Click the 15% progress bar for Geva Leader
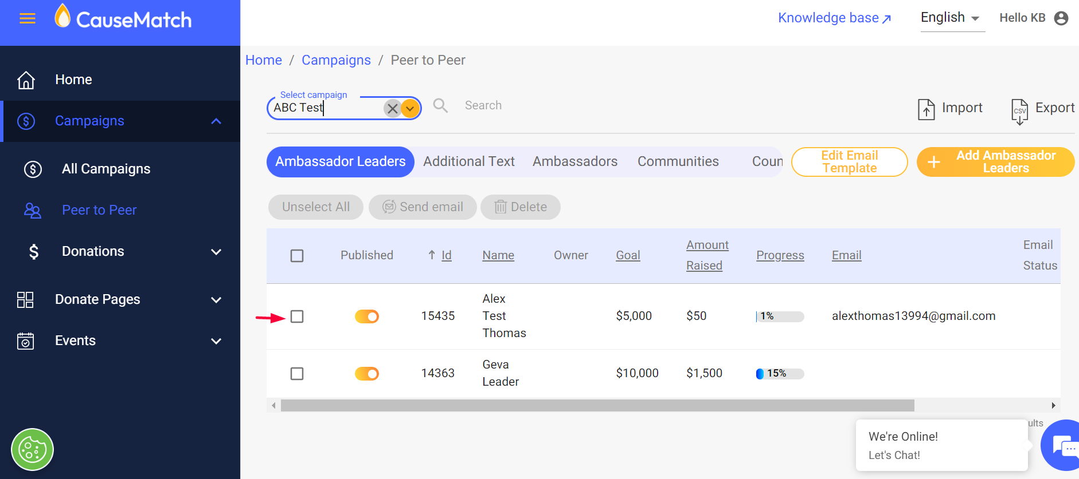Viewport: 1079px width, 479px height. [780, 374]
